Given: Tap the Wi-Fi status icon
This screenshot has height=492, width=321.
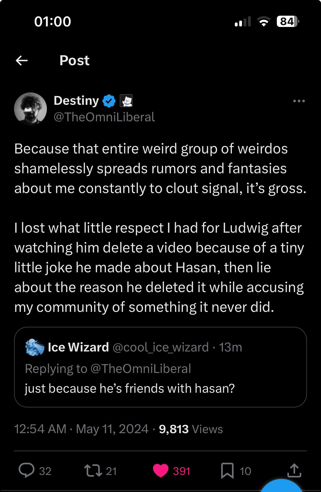Looking at the screenshot, I should click(264, 21).
